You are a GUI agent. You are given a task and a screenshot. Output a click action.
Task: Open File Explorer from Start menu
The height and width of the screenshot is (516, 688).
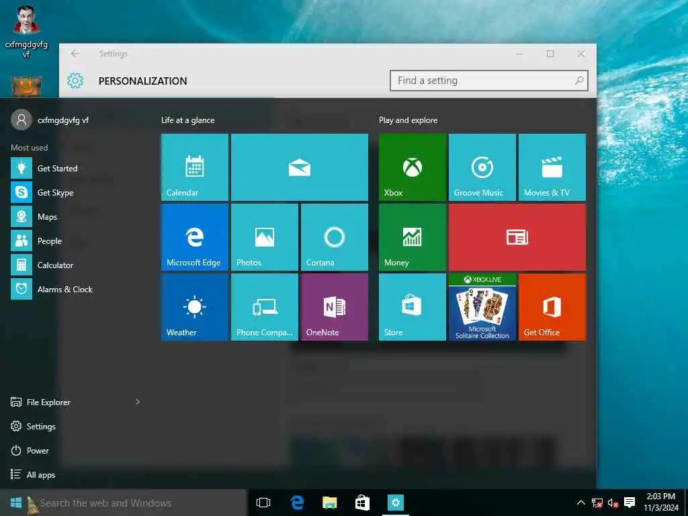40,402
